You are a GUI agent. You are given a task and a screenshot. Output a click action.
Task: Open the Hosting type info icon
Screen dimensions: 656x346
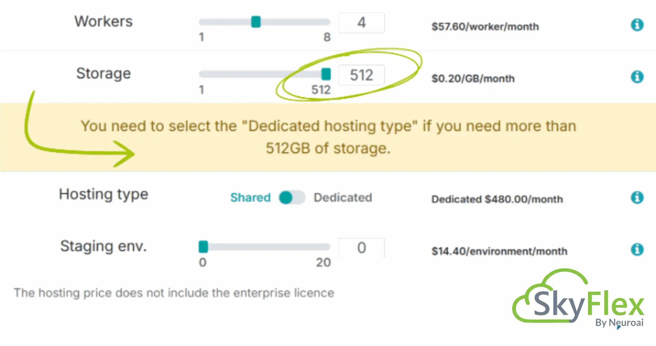click(637, 197)
